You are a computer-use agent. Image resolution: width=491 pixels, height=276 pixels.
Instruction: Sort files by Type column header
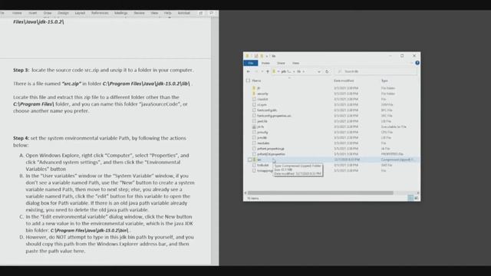(384, 80)
